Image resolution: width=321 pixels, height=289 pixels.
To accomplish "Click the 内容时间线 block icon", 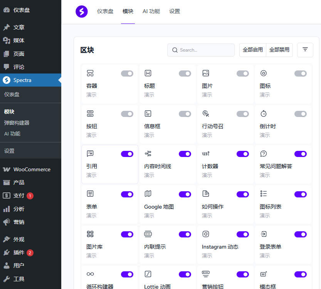I will [x=148, y=154].
